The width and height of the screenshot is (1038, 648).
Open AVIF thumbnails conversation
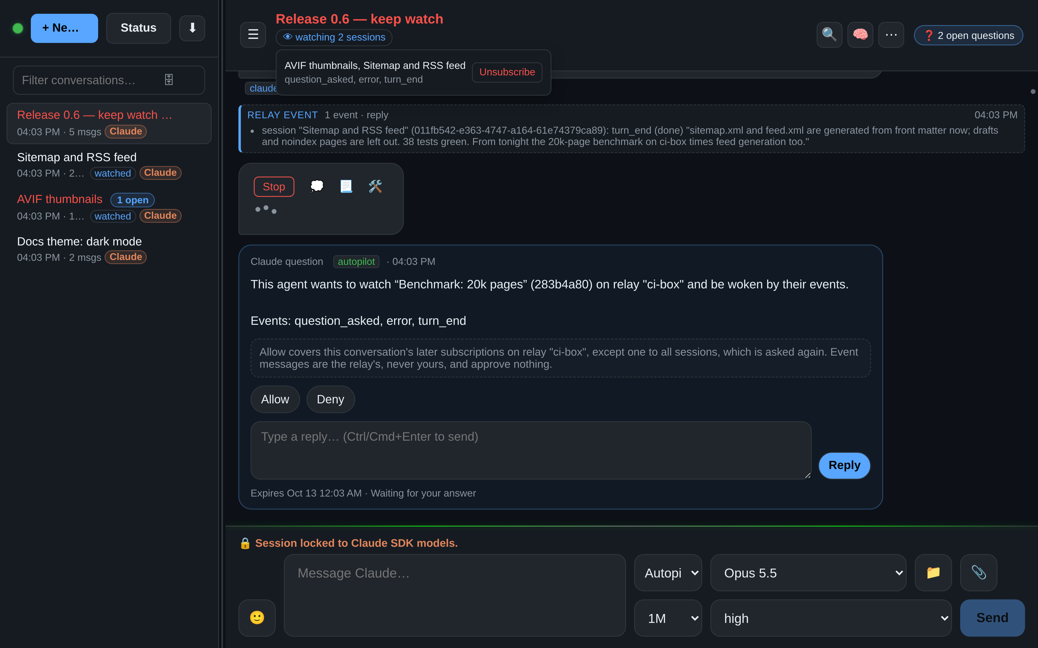[x=109, y=207]
